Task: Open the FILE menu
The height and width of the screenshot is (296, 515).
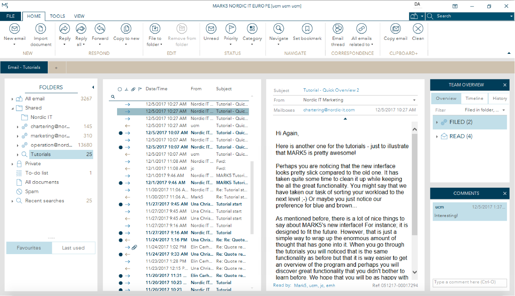Action: pyautogui.click(x=11, y=16)
